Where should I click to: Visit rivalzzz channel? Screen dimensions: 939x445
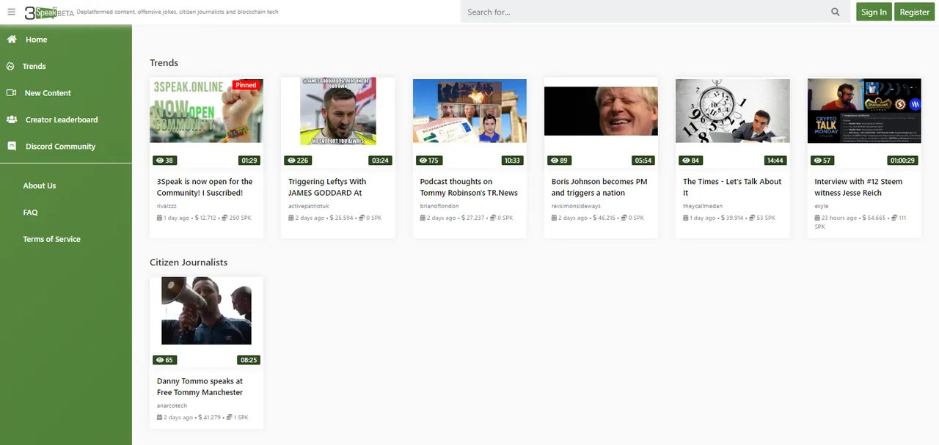167,206
